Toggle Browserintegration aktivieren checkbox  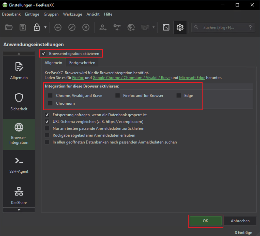[x=43, y=53]
